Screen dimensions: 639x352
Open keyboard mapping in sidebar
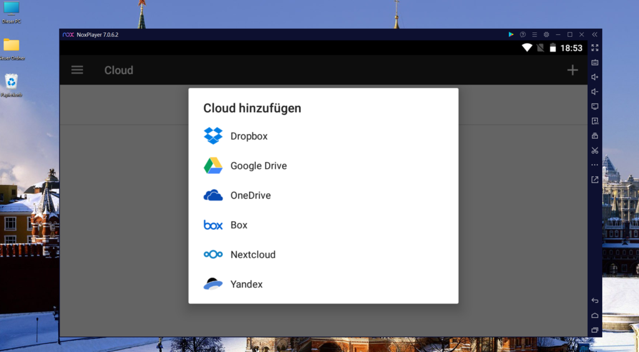[595, 62]
